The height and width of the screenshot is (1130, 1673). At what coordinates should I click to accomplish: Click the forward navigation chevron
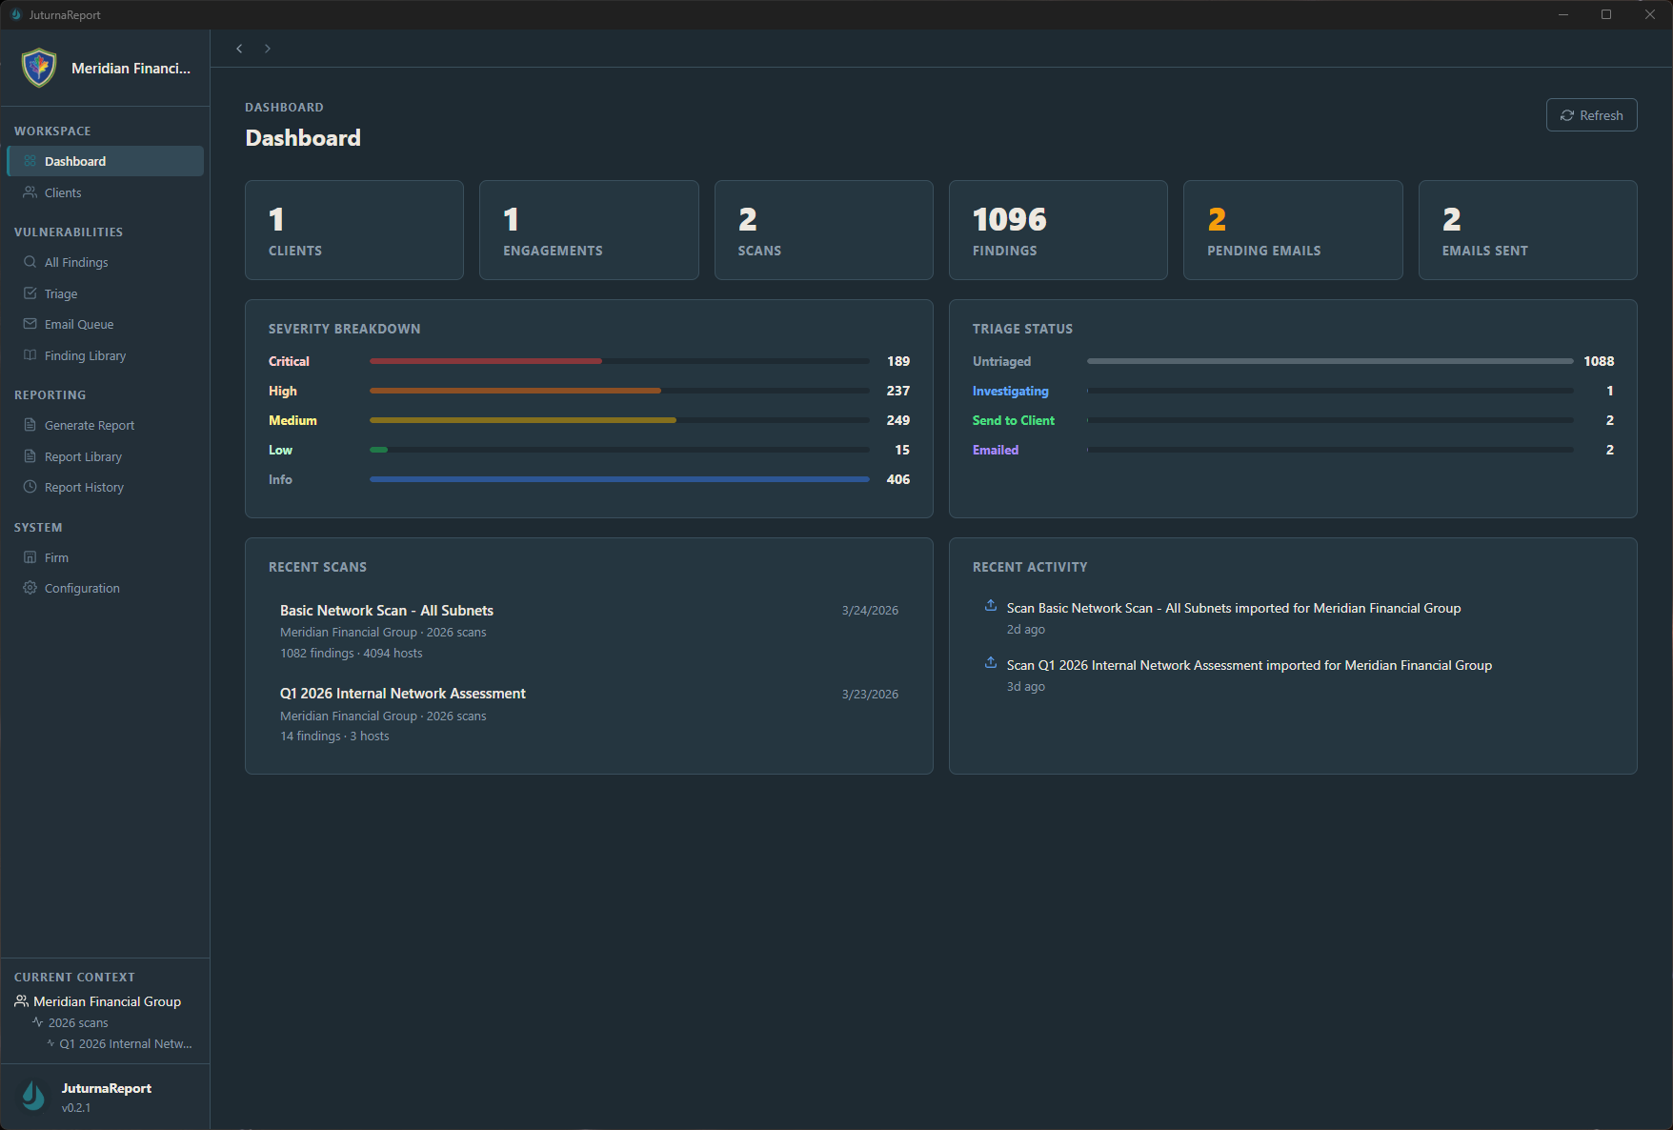268,48
